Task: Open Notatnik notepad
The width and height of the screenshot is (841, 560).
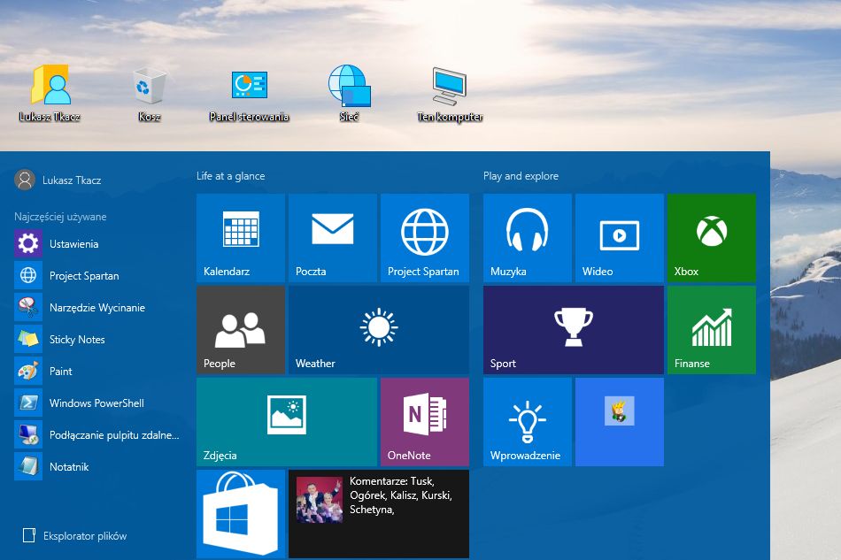Action: pyautogui.click(x=96, y=467)
